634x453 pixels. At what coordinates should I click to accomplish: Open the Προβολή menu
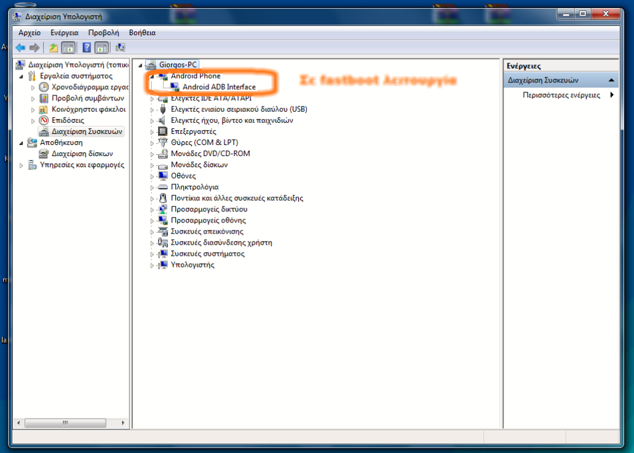[103, 33]
